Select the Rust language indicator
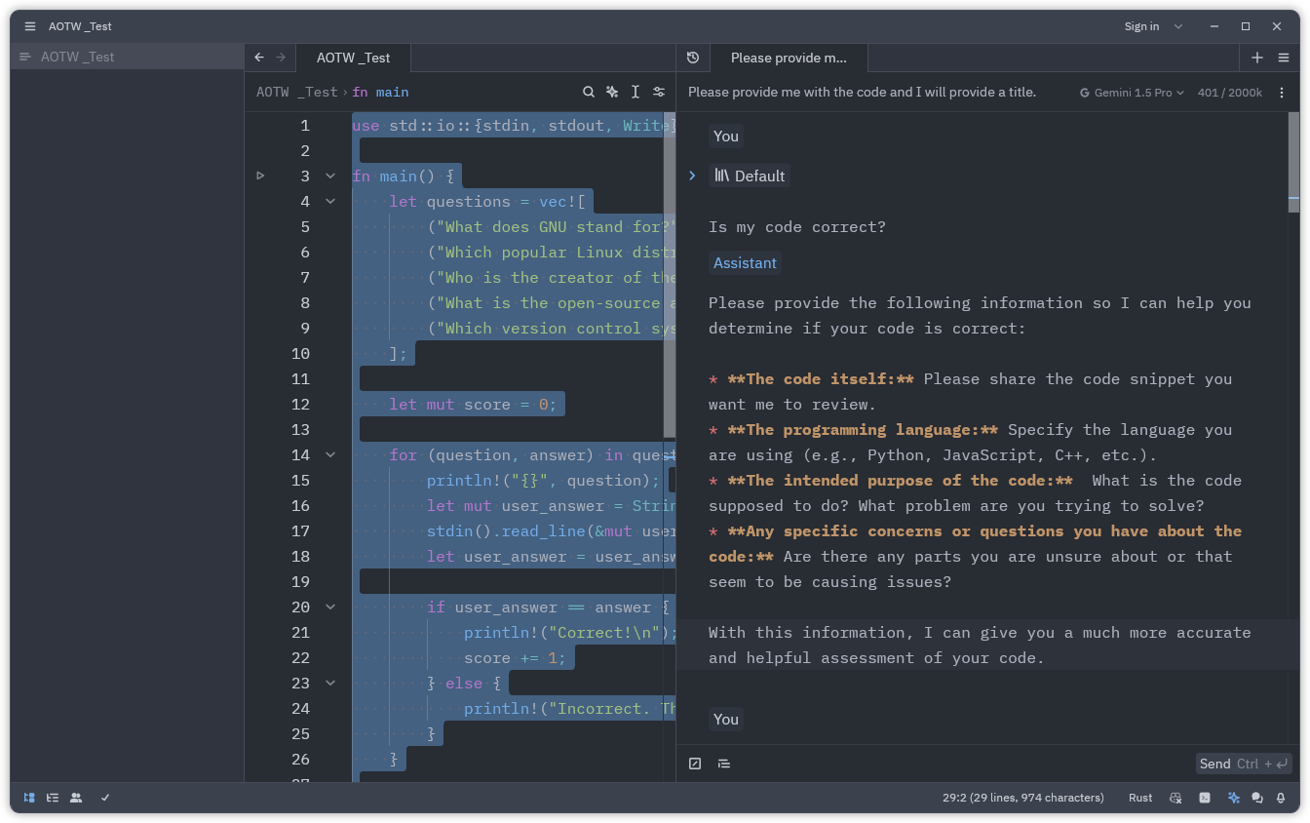The height and width of the screenshot is (823, 1310). (1140, 798)
